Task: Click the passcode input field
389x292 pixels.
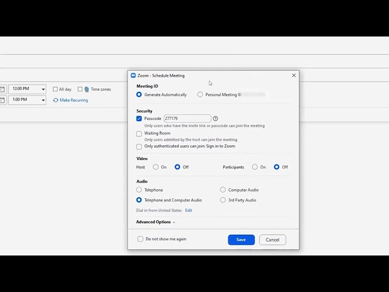Action: point(187,119)
